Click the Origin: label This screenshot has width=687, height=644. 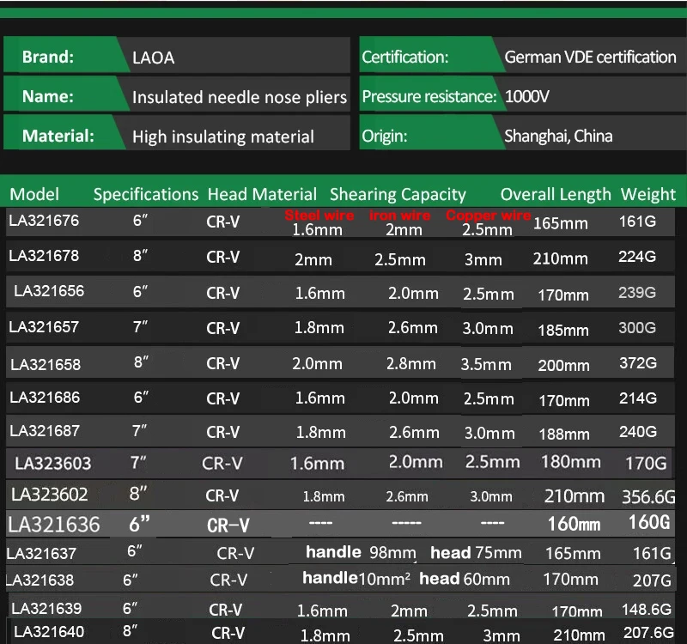pyautogui.click(x=384, y=137)
